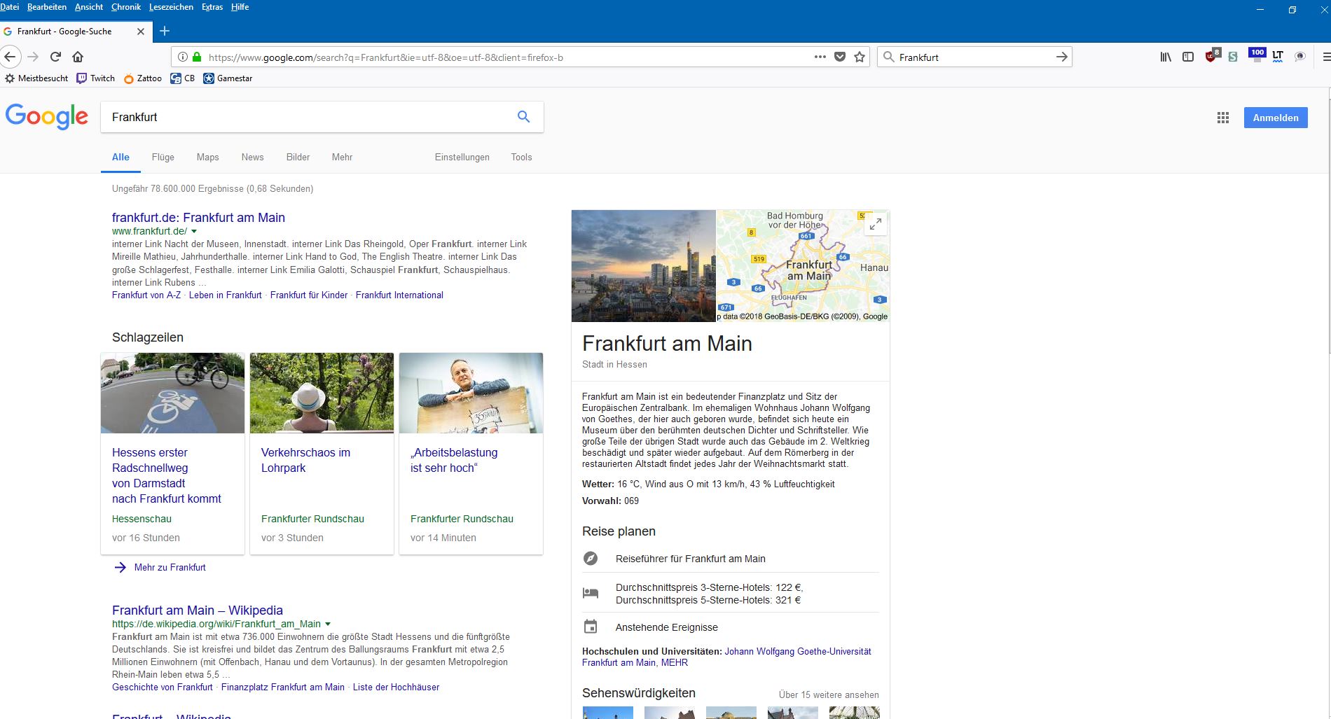The width and height of the screenshot is (1331, 719).
Task: Close the Frankfurt Google-Suche tab
Action: tap(141, 32)
